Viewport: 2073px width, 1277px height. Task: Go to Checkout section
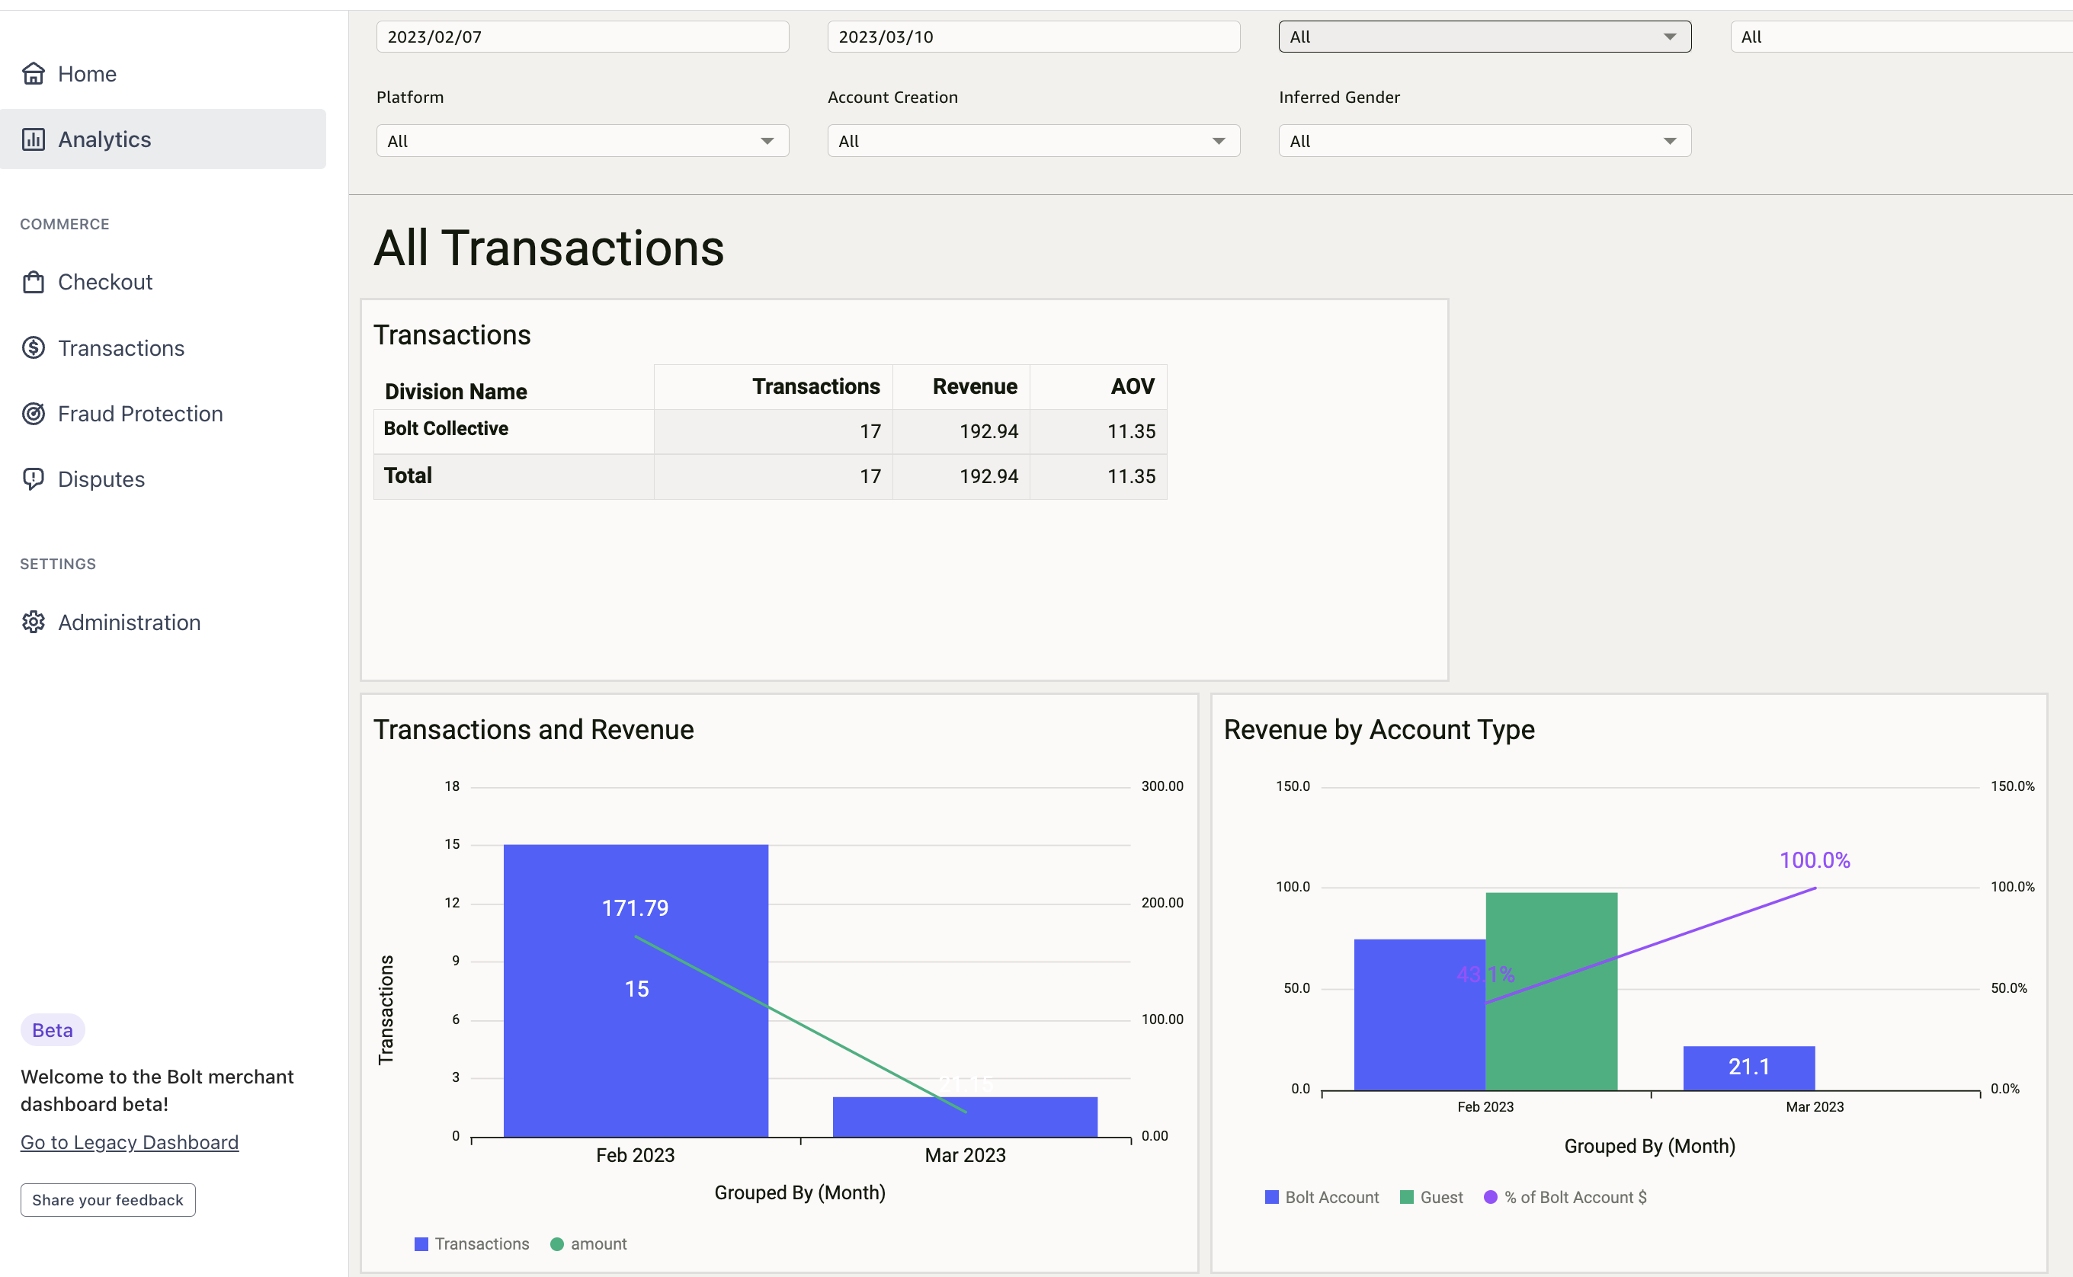click(x=163, y=282)
